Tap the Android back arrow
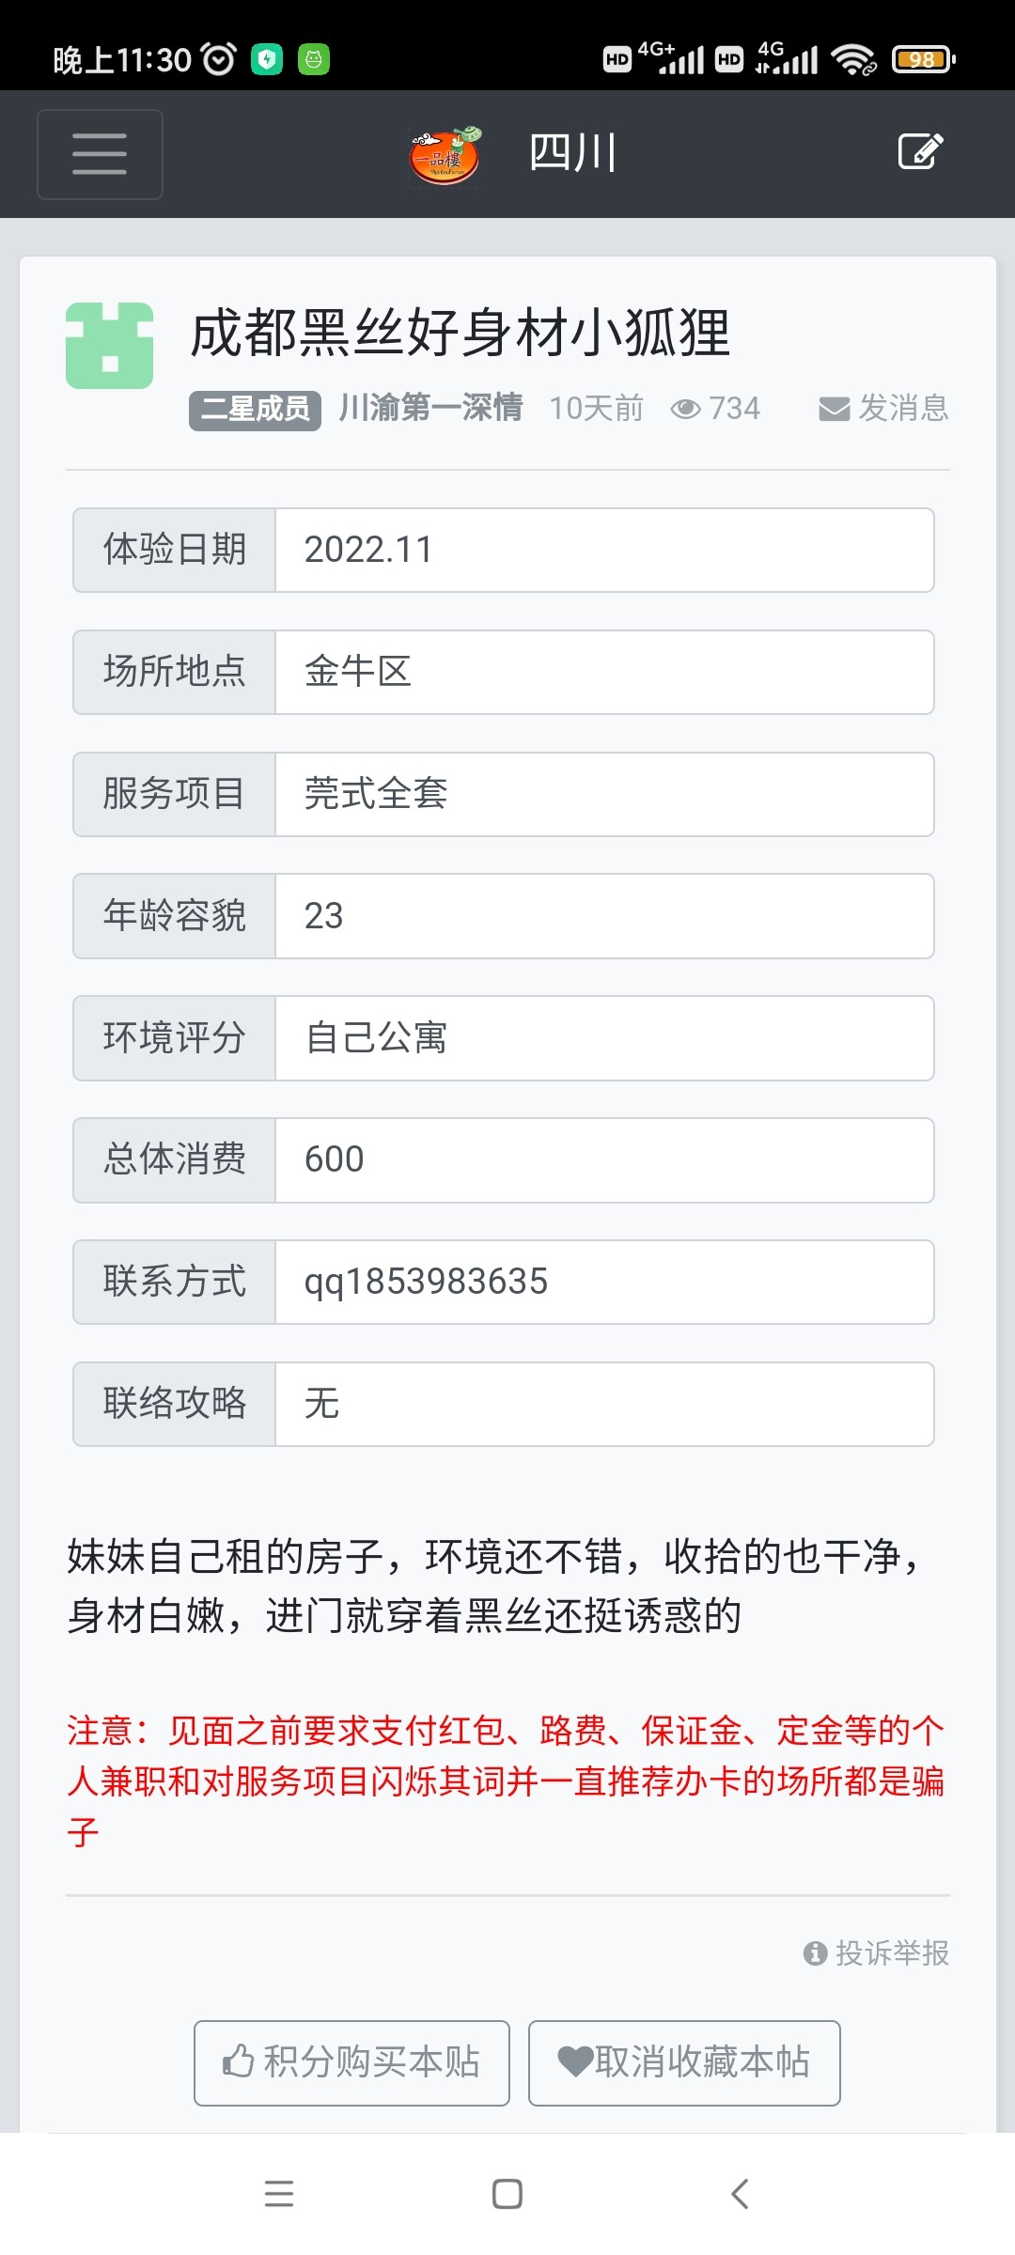 tap(740, 2194)
